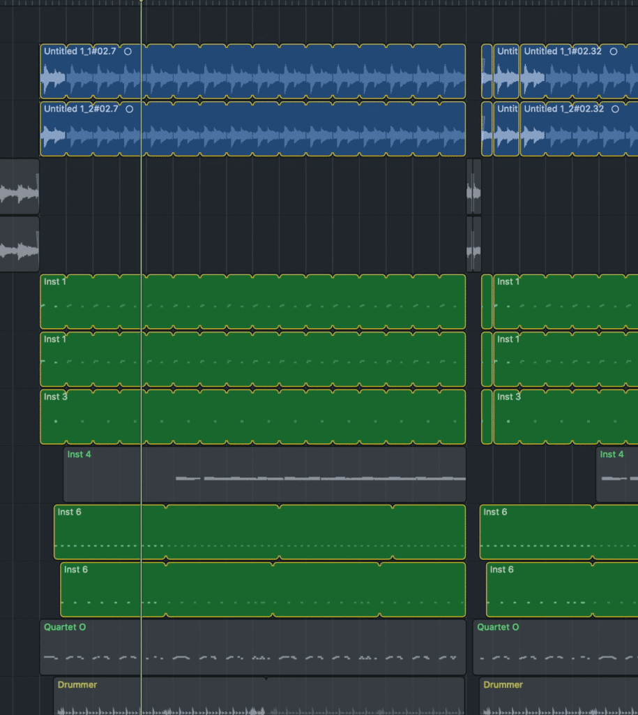
Task: Click the mono circle icon beside Untitled 1_1#02.7
Action: pos(128,52)
